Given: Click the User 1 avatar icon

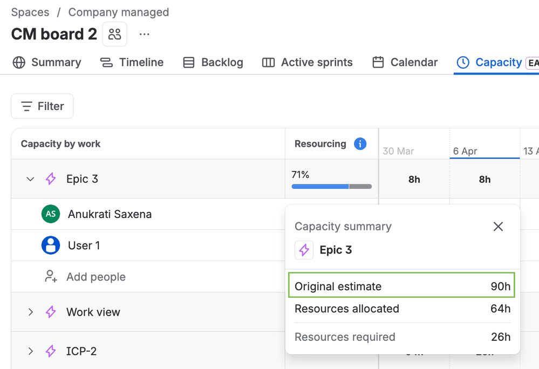Looking at the screenshot, I should (x=51, y=245).
